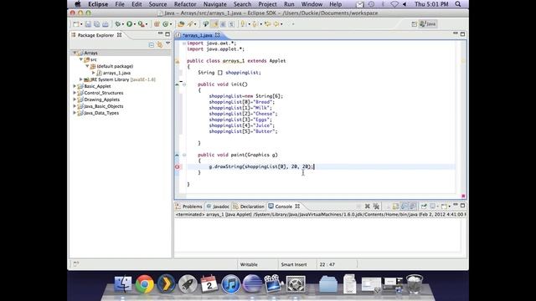
Task: Click the Next Annotation arrow icon
Action: point(243,24)
